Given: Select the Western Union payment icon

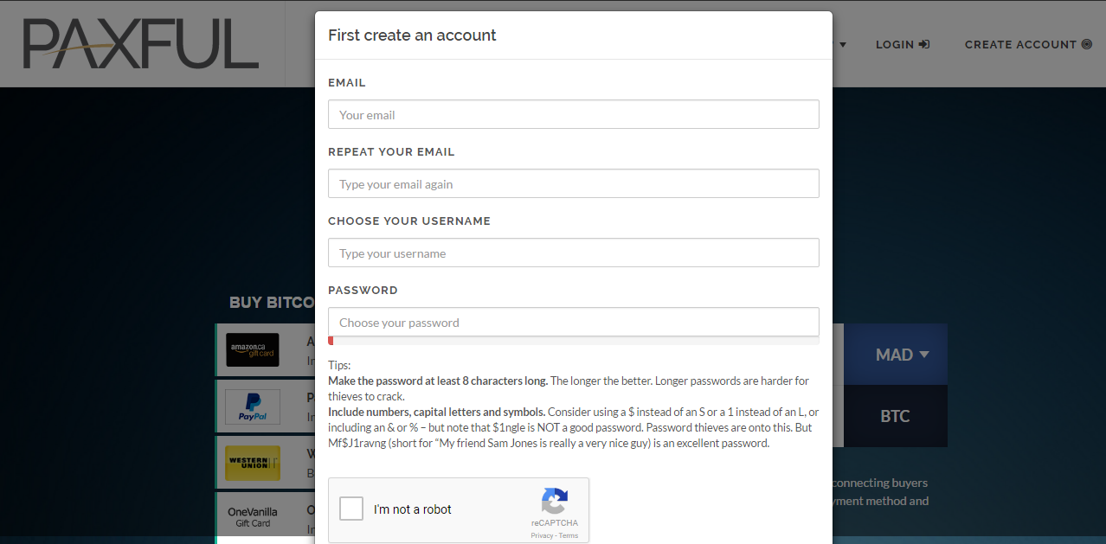Looking at the screenshot, I should 253,463.
